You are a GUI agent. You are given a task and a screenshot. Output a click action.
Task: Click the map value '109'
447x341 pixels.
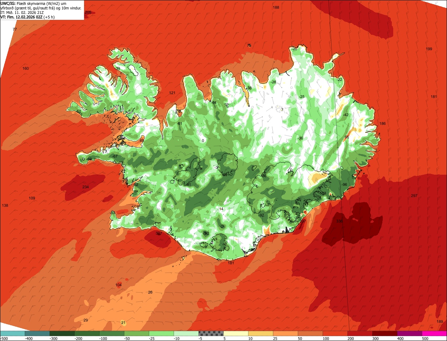point(32,198)
